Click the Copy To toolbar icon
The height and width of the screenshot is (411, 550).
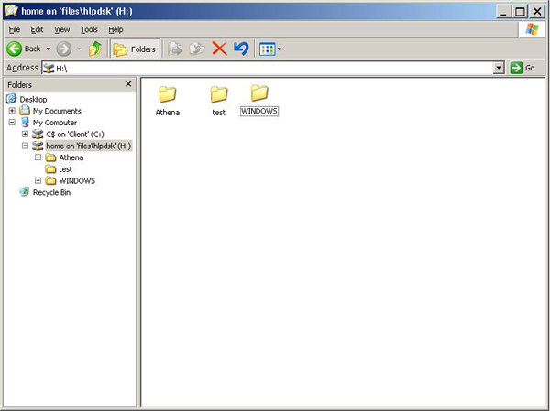197,49
